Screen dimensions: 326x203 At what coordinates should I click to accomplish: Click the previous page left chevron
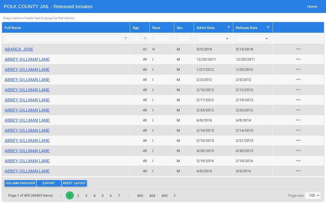pyautogui.click(x=61, y=195)
